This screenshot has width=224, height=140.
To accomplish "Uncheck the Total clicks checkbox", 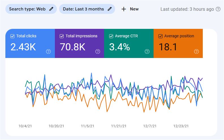I will coord(12,36).
